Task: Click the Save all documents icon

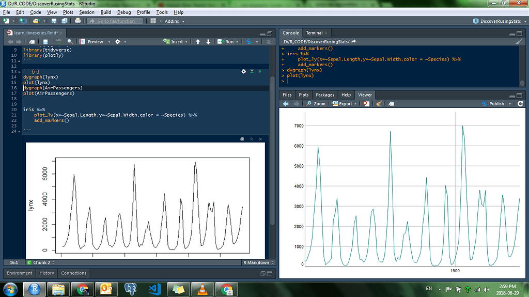Action: 64,21
